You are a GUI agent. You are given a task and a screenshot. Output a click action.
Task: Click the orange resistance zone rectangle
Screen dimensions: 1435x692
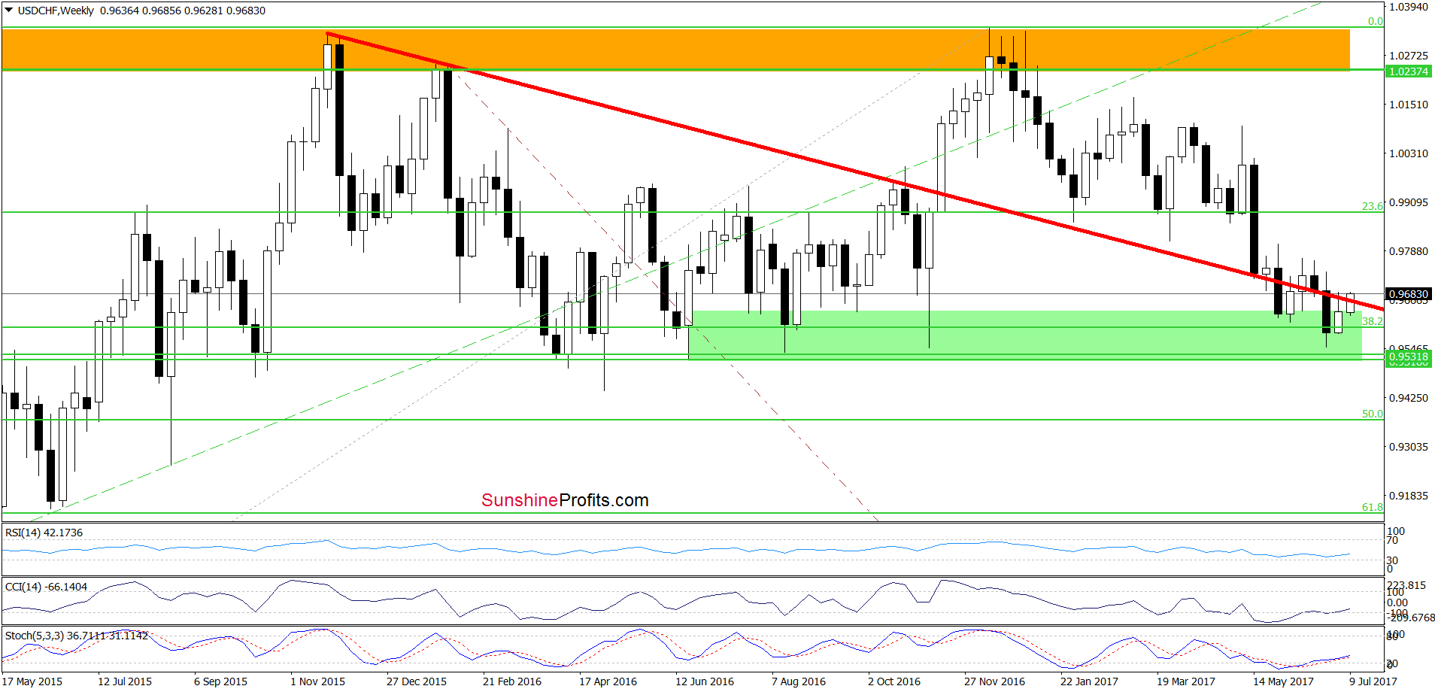pyautogui.click(x=675, y=50)
